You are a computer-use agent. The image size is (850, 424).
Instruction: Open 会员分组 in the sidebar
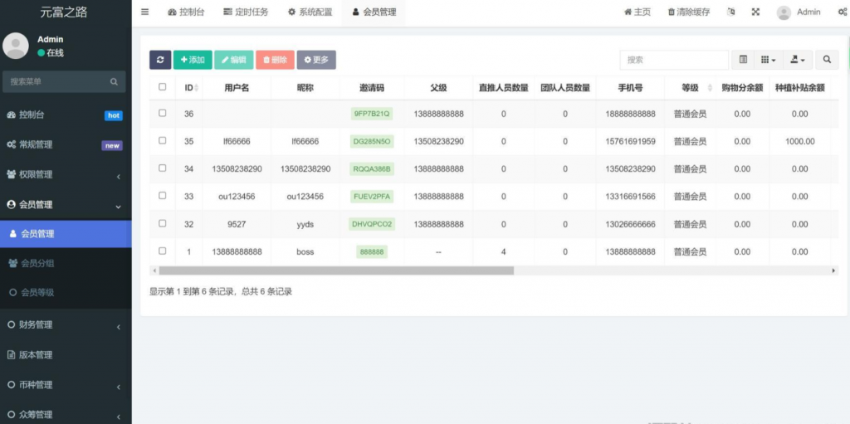[65, 263]
